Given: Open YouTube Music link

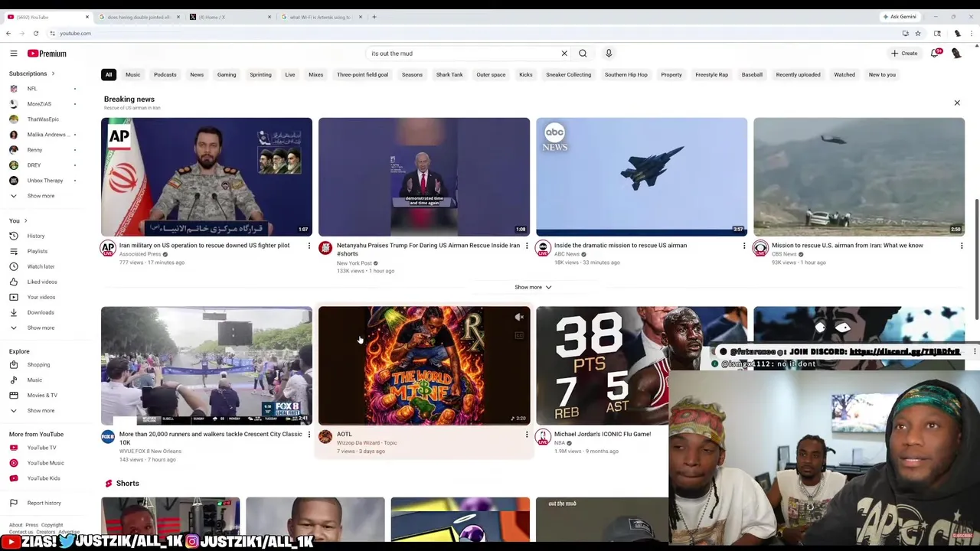Looking at the screenshot, I should pos(45,463).
